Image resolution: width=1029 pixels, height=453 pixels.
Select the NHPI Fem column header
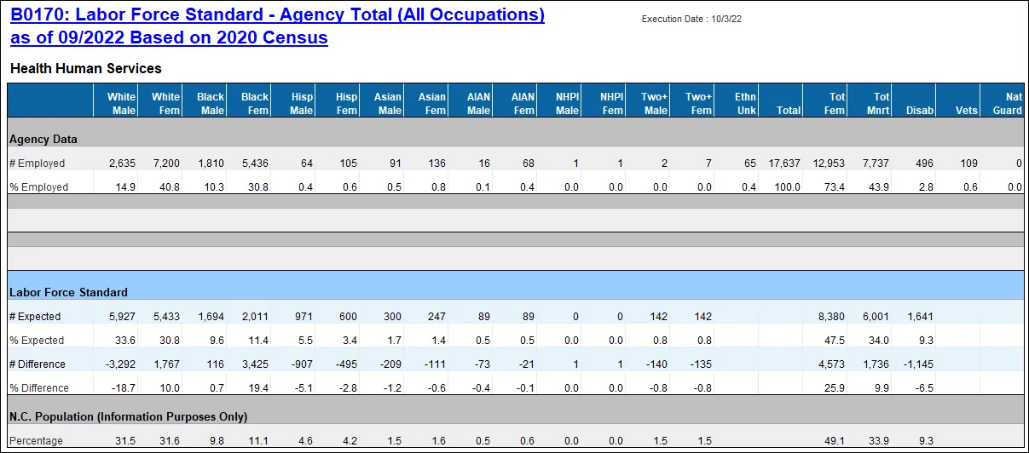tap(611, 103)
